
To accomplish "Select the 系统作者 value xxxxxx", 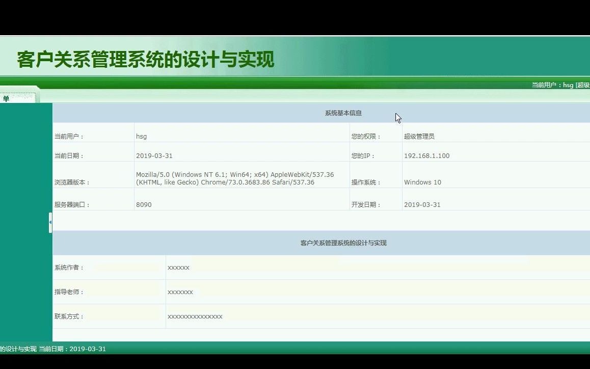I will coord(179,267).
